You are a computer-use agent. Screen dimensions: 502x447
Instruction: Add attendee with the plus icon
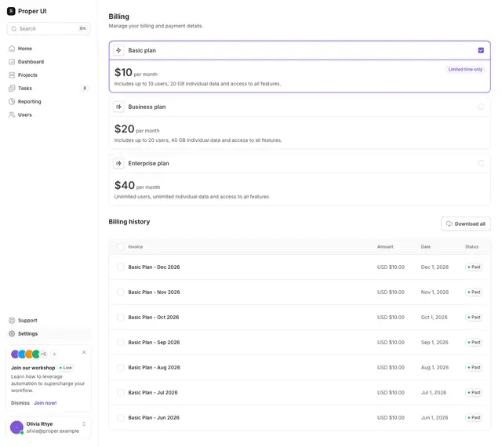(54, 354)
